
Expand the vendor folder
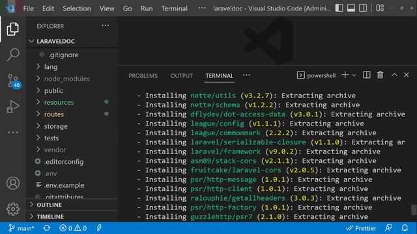point(72,149)
